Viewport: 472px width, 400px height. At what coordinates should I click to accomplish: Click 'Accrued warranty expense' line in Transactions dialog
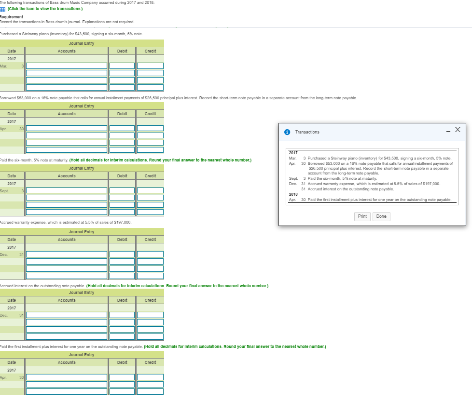(374, 184)
